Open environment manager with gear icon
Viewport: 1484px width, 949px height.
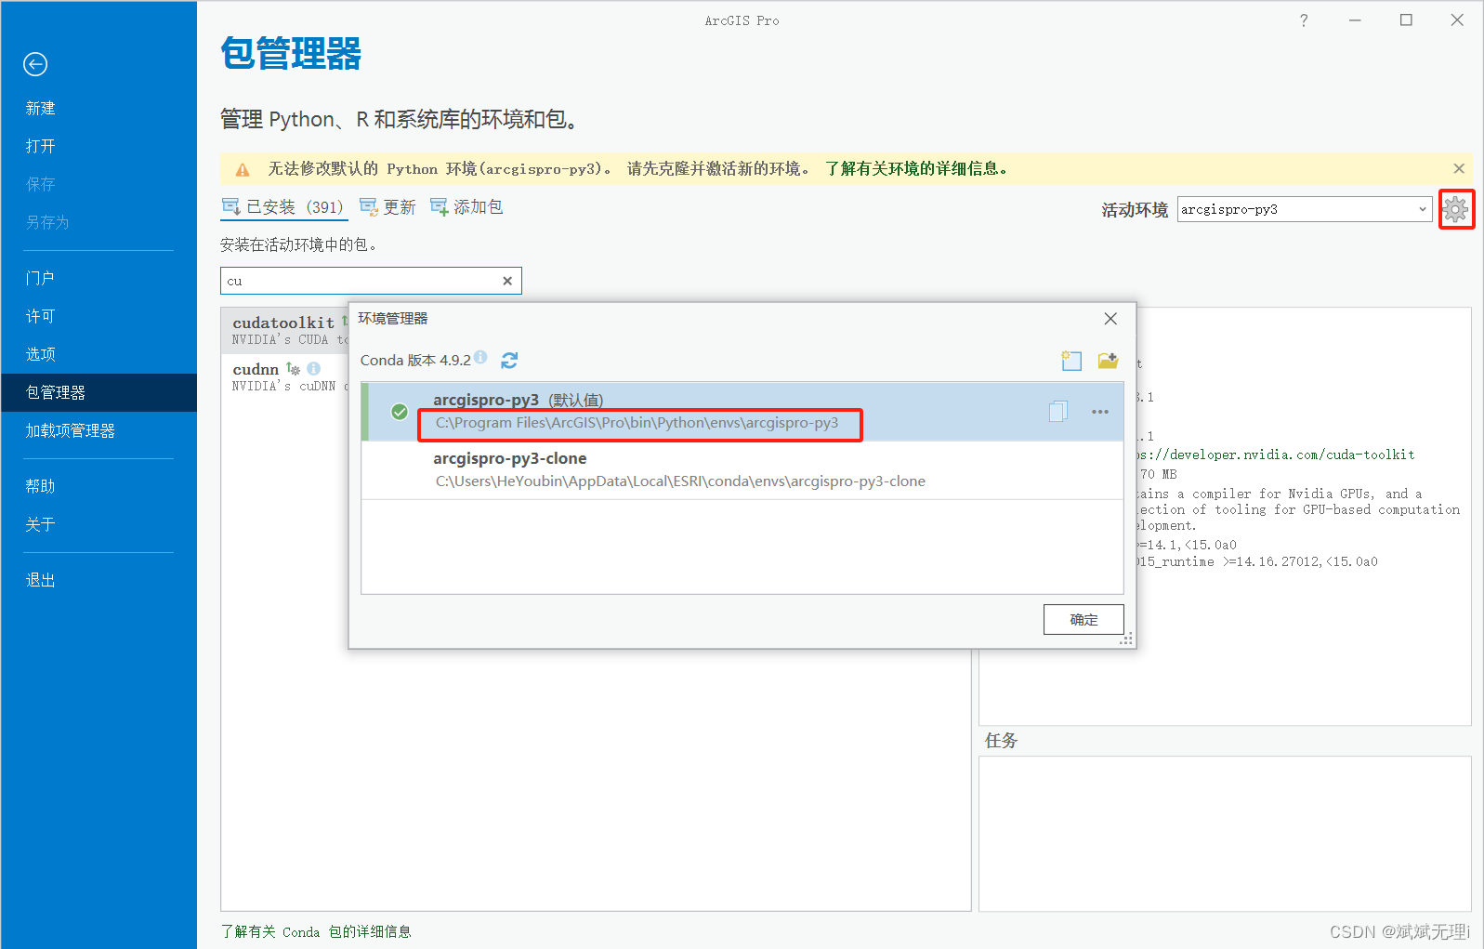coord(1456,209)
